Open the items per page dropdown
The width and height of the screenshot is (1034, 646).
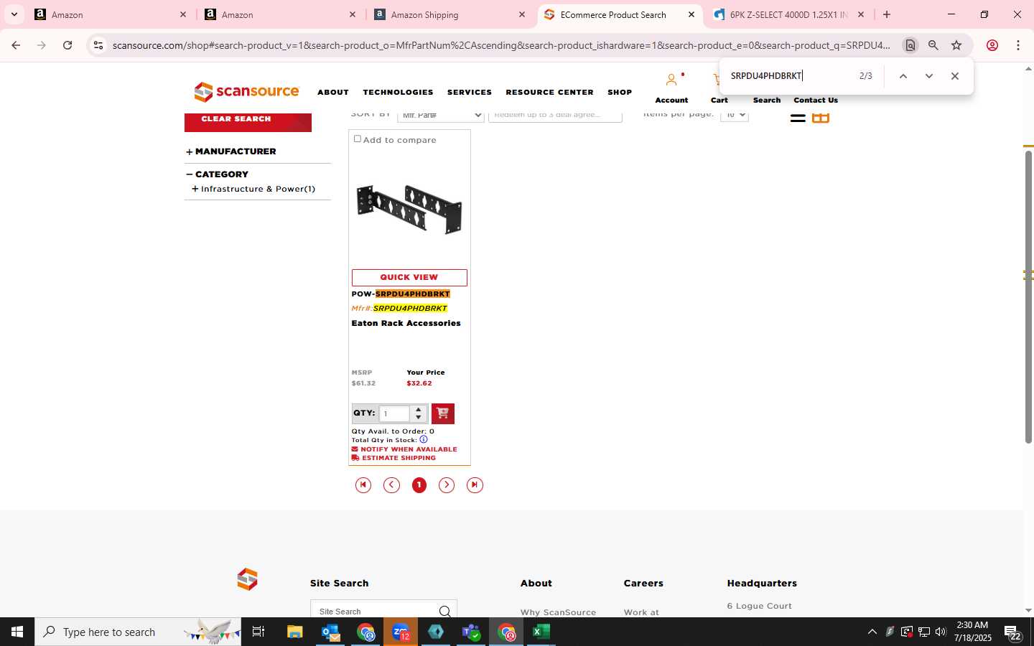tap(734, 116)
